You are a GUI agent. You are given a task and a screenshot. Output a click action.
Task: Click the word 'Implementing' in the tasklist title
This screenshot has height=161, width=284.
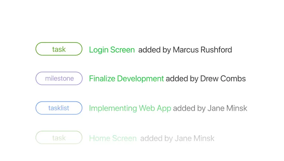[113, 109]
